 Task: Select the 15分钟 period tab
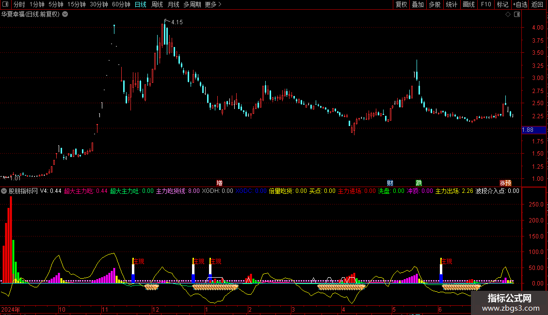(x=77, y=4)
